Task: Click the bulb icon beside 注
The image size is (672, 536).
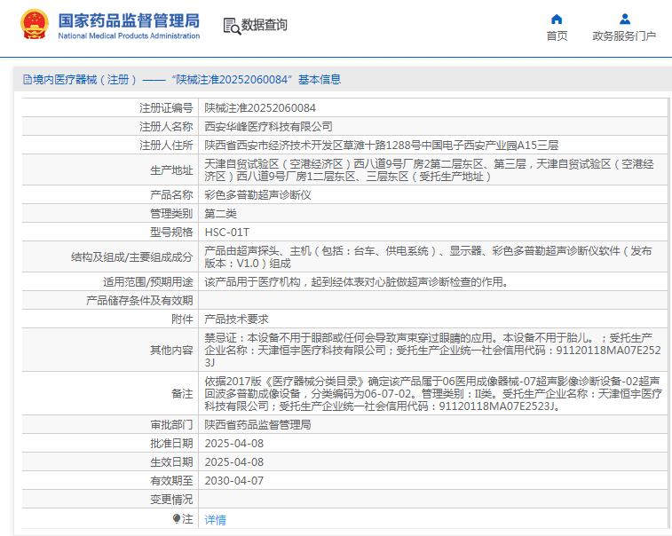Action: click(176, 519)
